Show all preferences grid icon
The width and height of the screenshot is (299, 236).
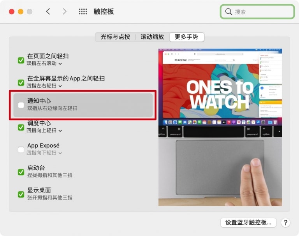[83, 12]
